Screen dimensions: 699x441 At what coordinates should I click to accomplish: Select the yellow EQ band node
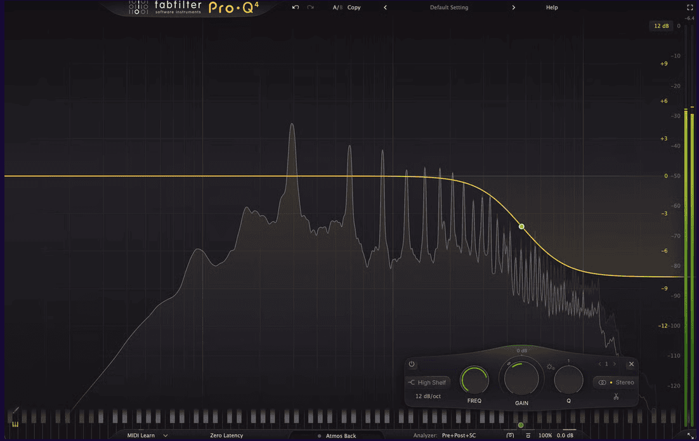click(521, 227)
